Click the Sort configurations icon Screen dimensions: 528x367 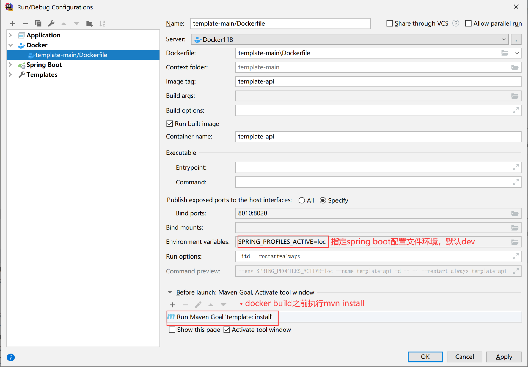(x=102, y=24)
